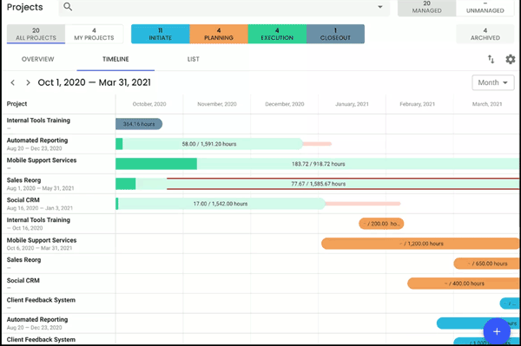Switch to the List tab

point(193,59)
